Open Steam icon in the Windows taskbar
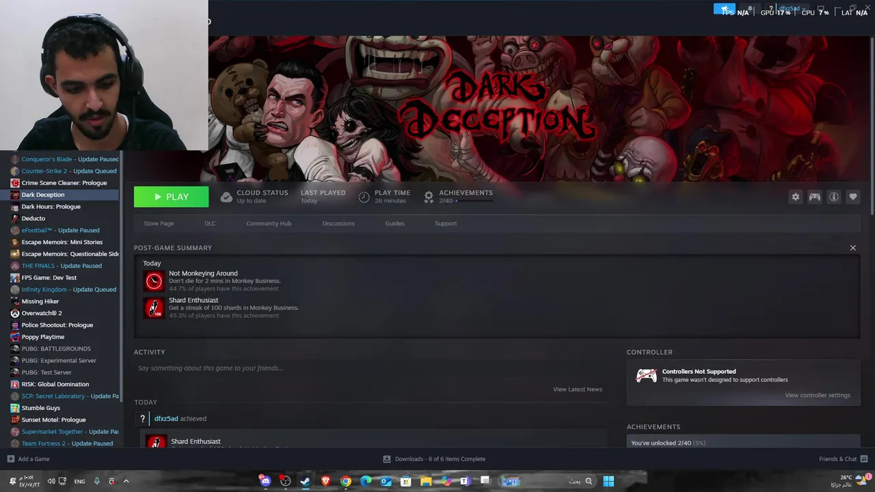This screenshot has height=492, width=875. [306, 481]
